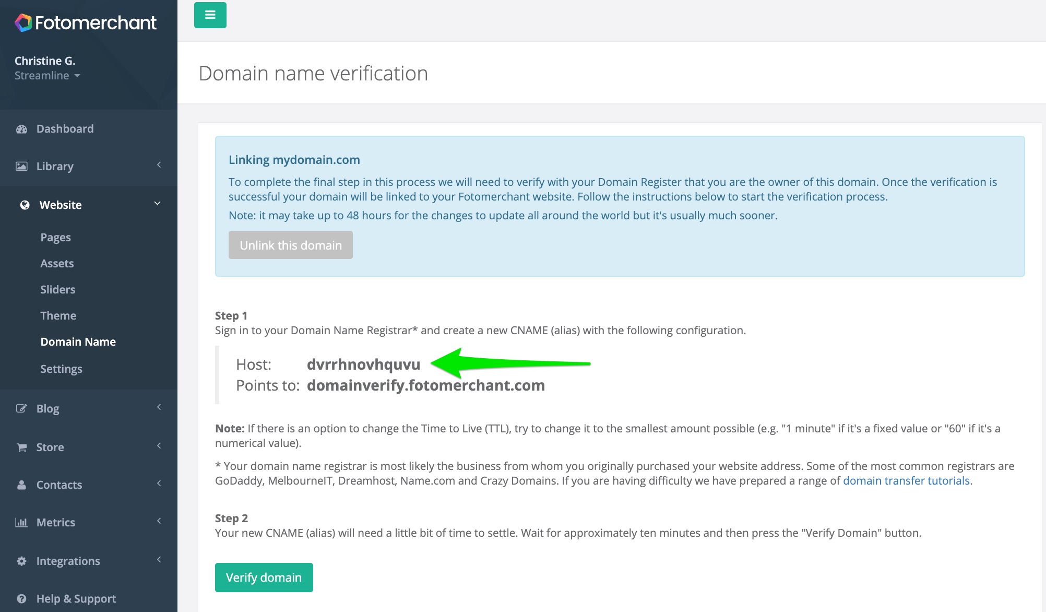Click the Christine G. user name
The image size is (1046, 612).
coord(45,61)
